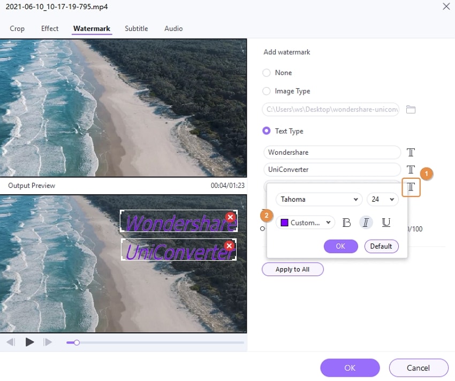Click the UniConverter text input field
The image size is (455, 381).
(332, 170)
